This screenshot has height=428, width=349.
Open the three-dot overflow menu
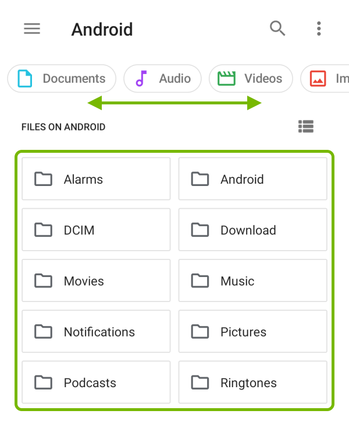pyautogui.click(x=319, y=29)
